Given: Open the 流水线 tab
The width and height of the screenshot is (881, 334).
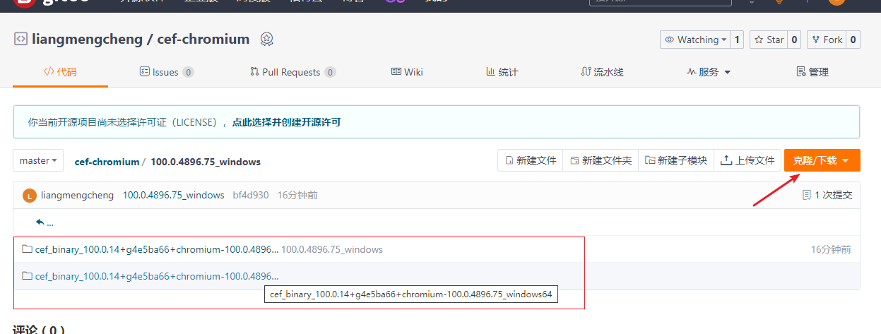Looking at the screenshot, I should coord(602,72).
